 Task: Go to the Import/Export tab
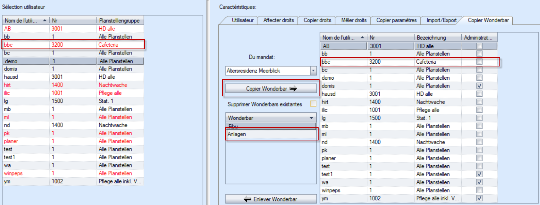(441, 20)
